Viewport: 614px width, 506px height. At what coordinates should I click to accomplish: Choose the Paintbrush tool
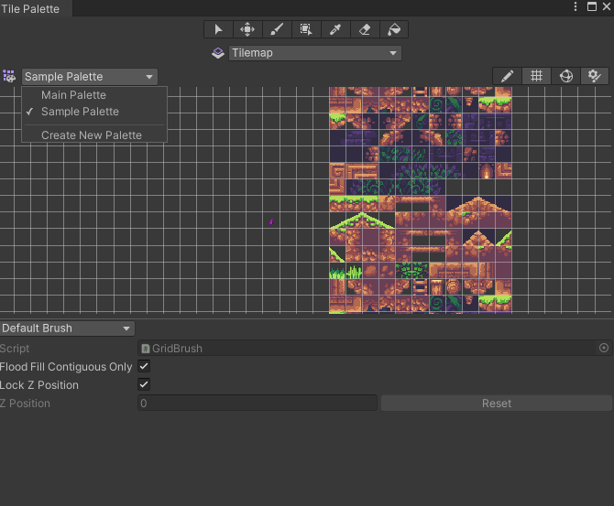[x=277, y=29]
